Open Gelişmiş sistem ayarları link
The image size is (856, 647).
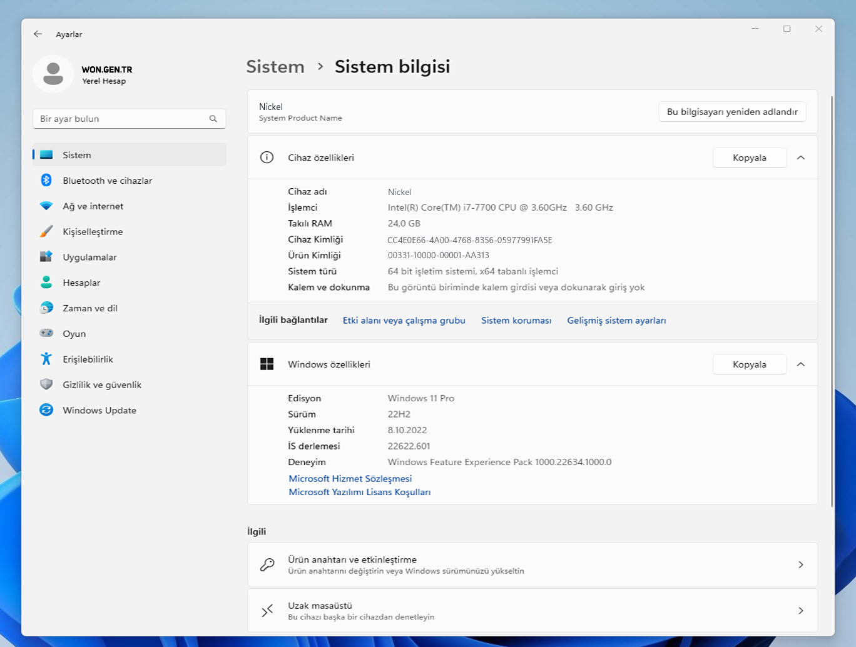(x=616, y=320)
